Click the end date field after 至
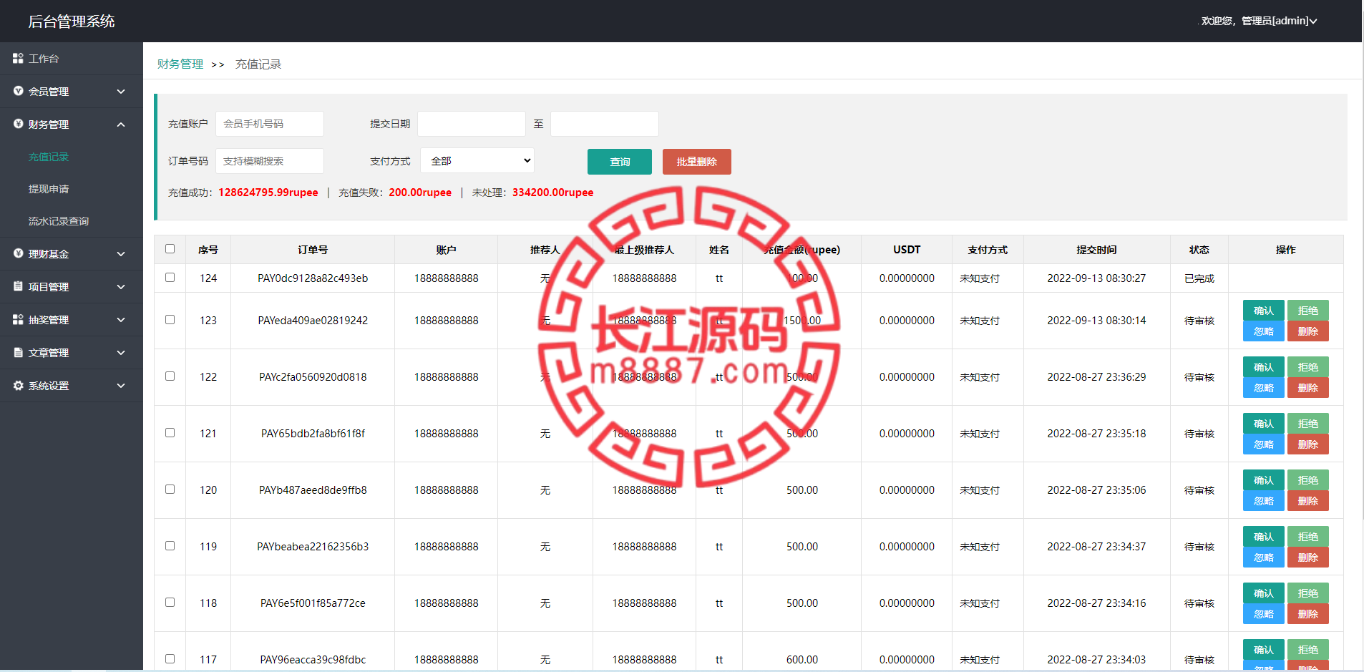The width and height of the screenshot is (1364, 672). pos(605,124)
